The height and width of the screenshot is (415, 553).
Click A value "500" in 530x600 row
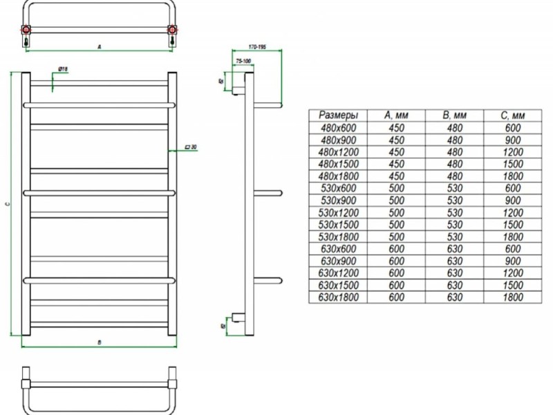coord(396,188)
